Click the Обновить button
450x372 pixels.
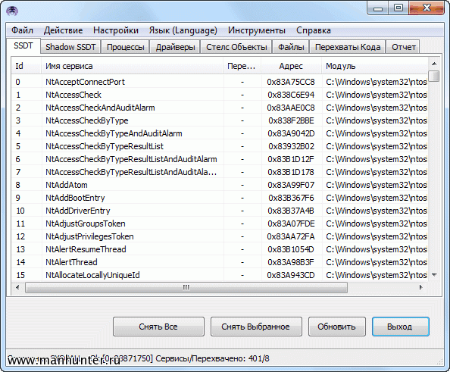pyautogui.click(x=337, y=327)
